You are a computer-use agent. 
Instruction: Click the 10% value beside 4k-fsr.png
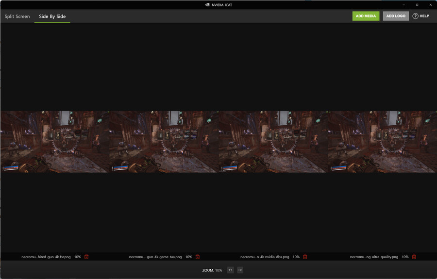click(78, 257)
